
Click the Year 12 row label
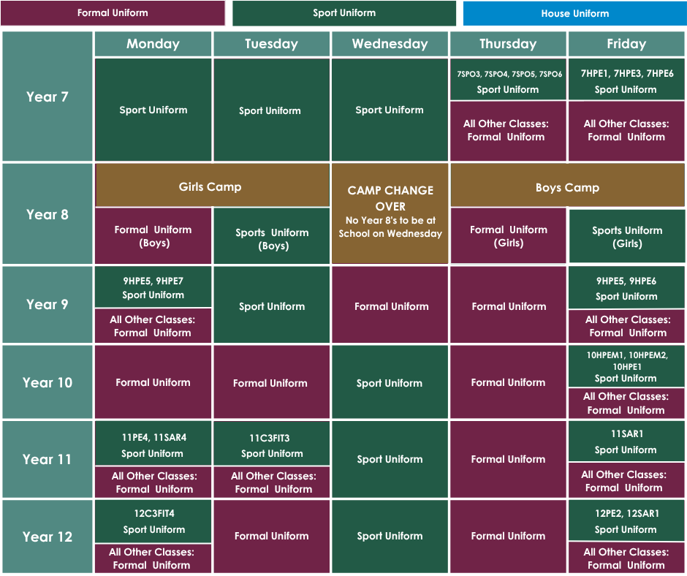pos(48,537)
